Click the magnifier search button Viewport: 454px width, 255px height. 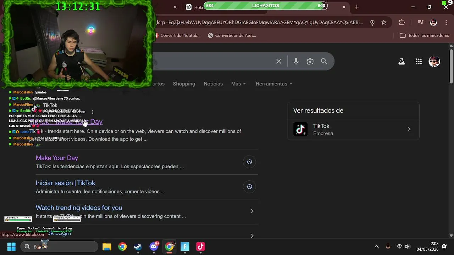point(324,61)
